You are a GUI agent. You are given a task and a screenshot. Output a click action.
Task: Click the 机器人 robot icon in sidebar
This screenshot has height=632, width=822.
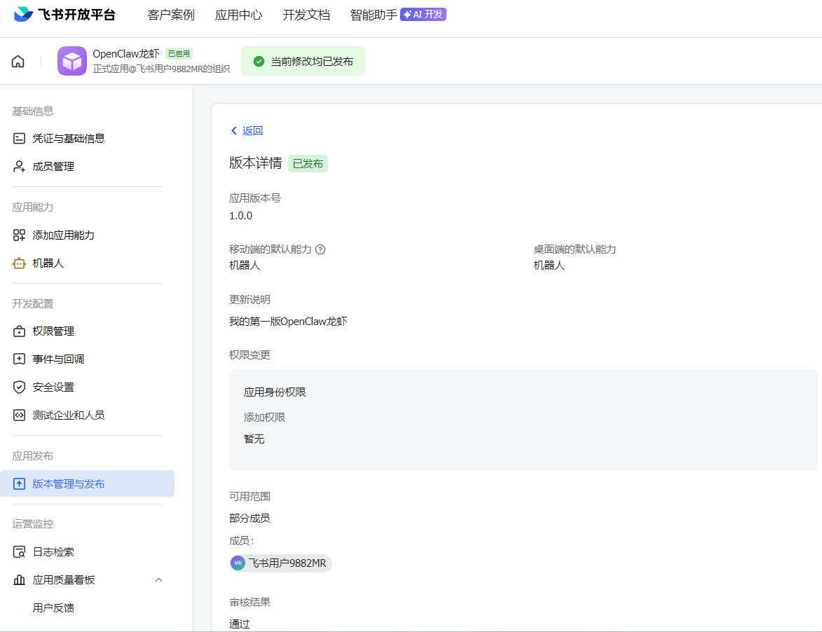pyautogui.click(x=20, y=263)
